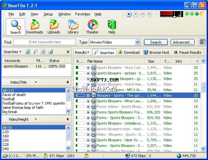Screen dimensions: 208x160
Task: Click the Video/Title list scroll down arrow
Action: click(x=68, y=111)
